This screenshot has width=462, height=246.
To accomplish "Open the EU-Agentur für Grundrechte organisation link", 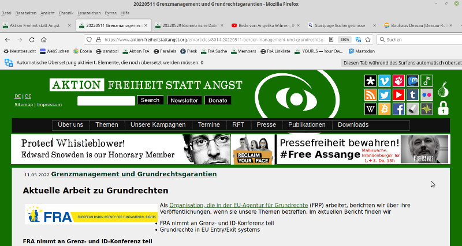I will click(x=239, y=205).
